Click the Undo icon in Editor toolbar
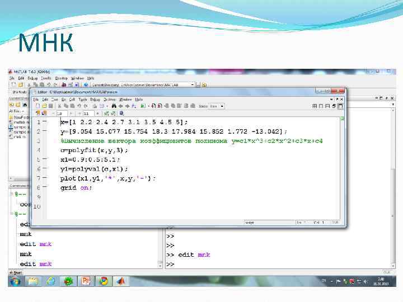The height and width of the screenshot is (302, 403). click(x=79, y=106)
